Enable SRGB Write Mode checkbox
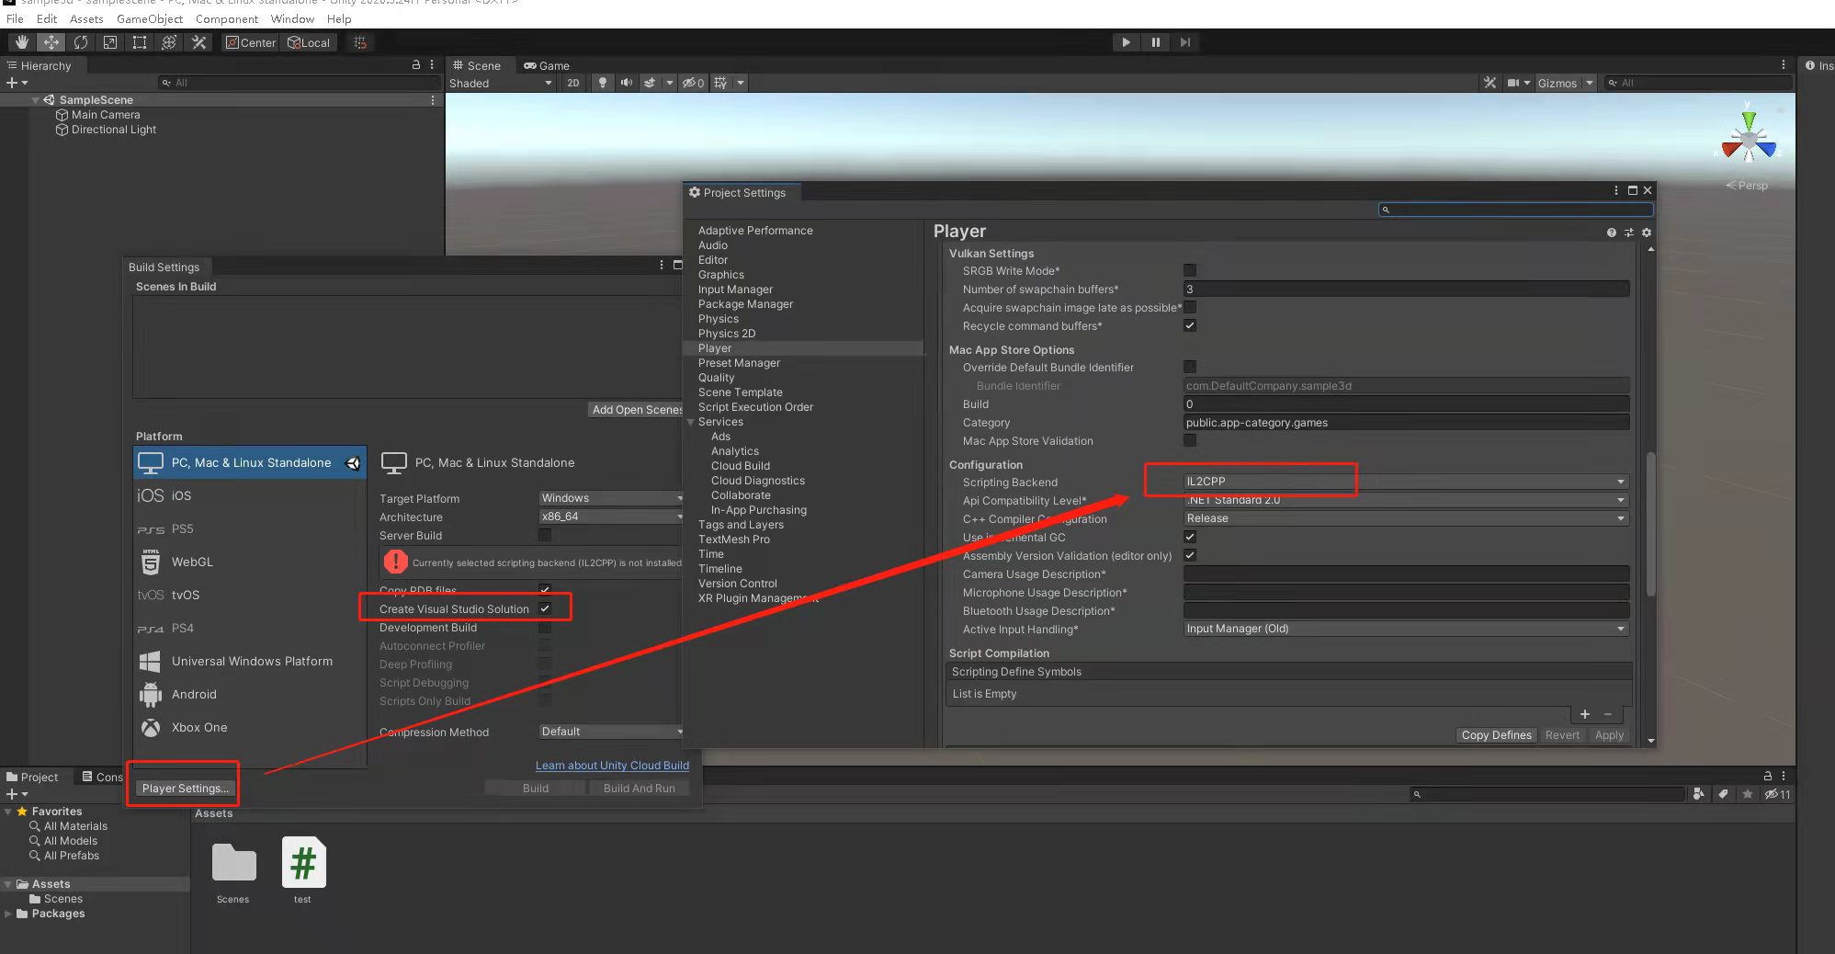Image resolution: width=1835 pixels, height=954 pixels. click(x=1190, y=271)
